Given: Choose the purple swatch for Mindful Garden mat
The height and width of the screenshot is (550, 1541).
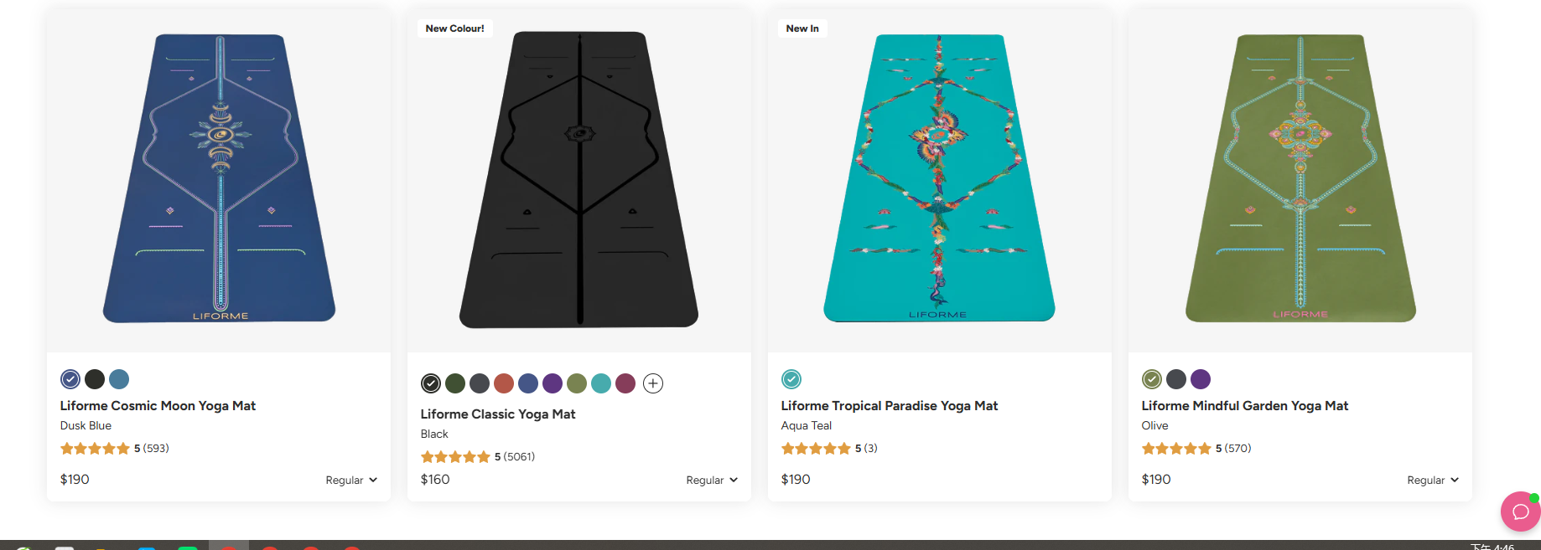Looking at the screenshot, I should (1201, 379).
